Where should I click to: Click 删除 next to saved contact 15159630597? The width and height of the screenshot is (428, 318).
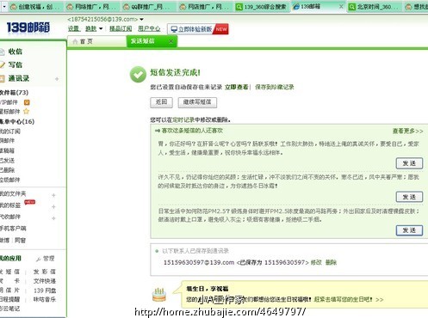click(x=331, y=262)
